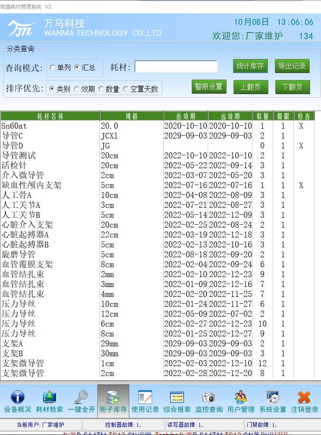Viewport: 321px width, 435px height.
Task: Open 耗材检索 consumables search icon
Action: coord(50,397)
